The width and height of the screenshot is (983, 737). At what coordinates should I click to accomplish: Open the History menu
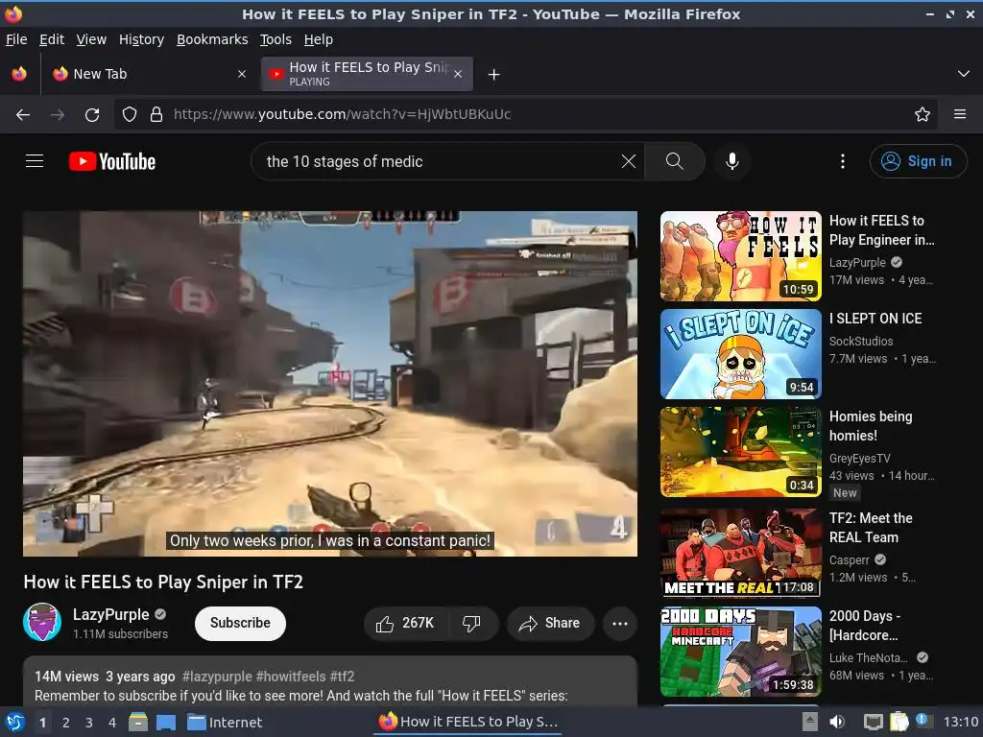141,39
